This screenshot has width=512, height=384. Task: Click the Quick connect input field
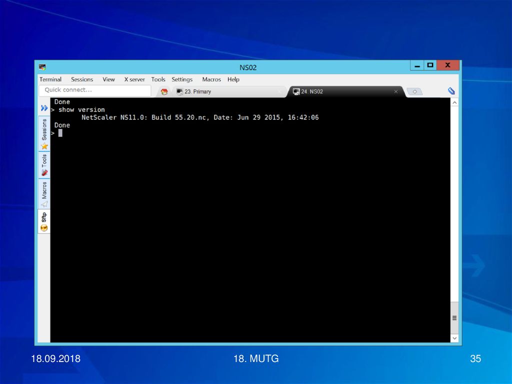(x=95, y=90)
